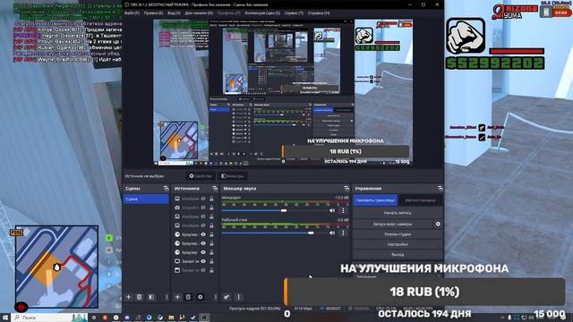Open Настройки from the Управление panel
Viewport: 573px width, 322px height.
pos(398,244)
